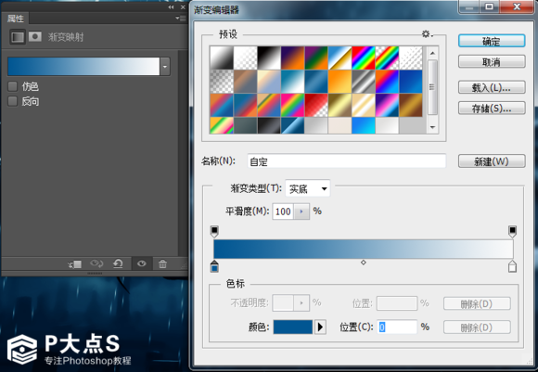Click the view previous state icon
This screenshot has height=372, width=538.
click(96, 263)
